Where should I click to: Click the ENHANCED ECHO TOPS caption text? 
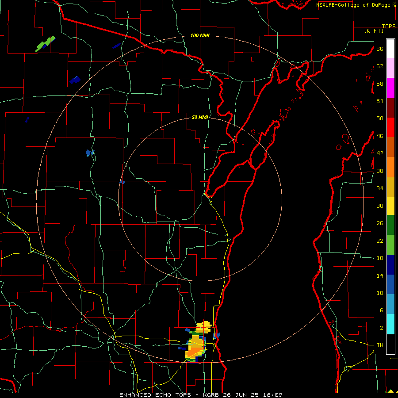click(x=155, y=395)
